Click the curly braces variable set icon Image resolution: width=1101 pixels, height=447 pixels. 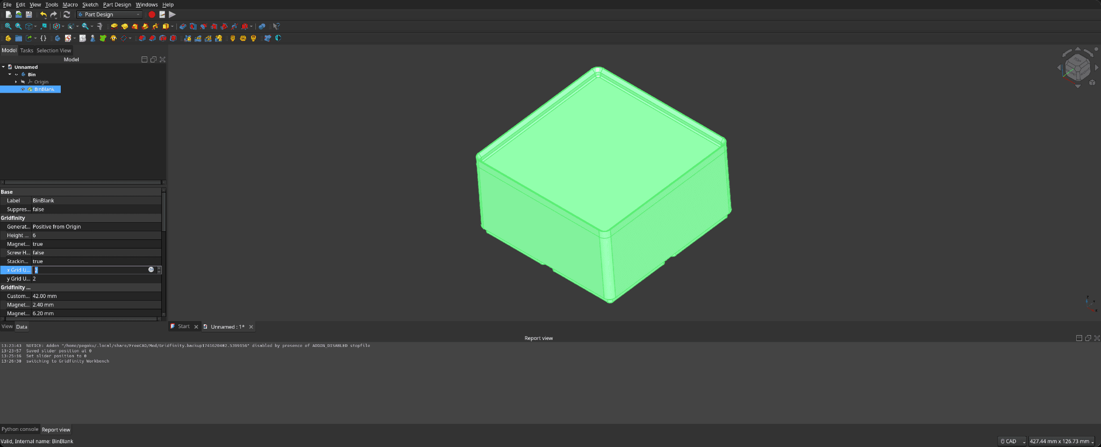coord(43,38)
